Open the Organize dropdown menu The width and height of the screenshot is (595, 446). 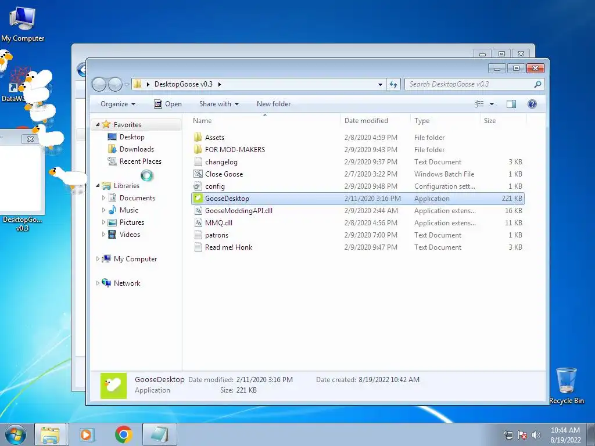click(118, 104)
